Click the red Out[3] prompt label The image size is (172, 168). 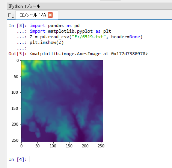click(18, 54)
